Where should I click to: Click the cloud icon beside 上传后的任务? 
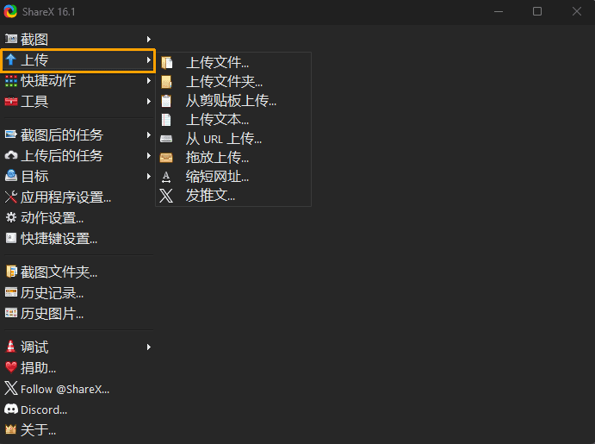11,155
